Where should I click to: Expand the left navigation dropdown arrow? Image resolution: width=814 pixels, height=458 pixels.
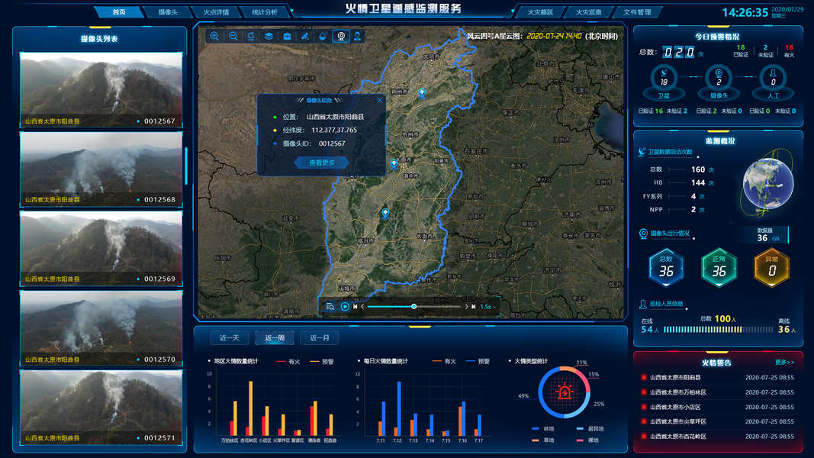pos(291,11)
